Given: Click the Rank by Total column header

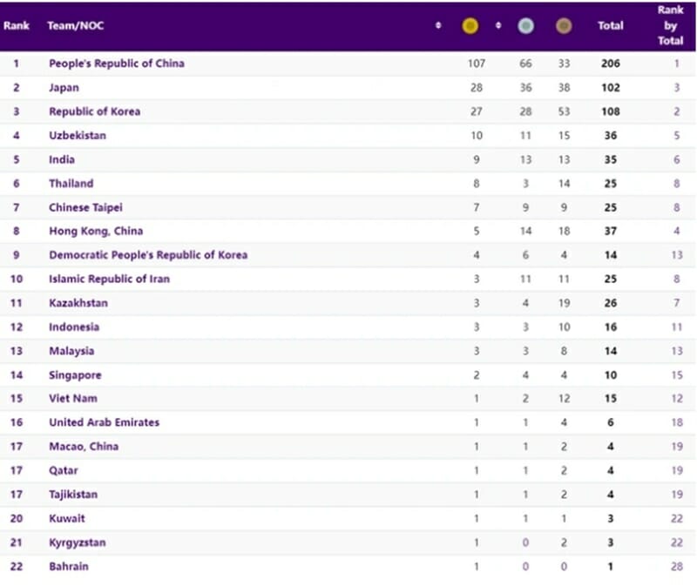Looking at the screenshot, I should coord(671,26).
